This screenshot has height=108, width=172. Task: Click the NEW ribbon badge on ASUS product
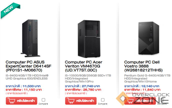point(10,11)
